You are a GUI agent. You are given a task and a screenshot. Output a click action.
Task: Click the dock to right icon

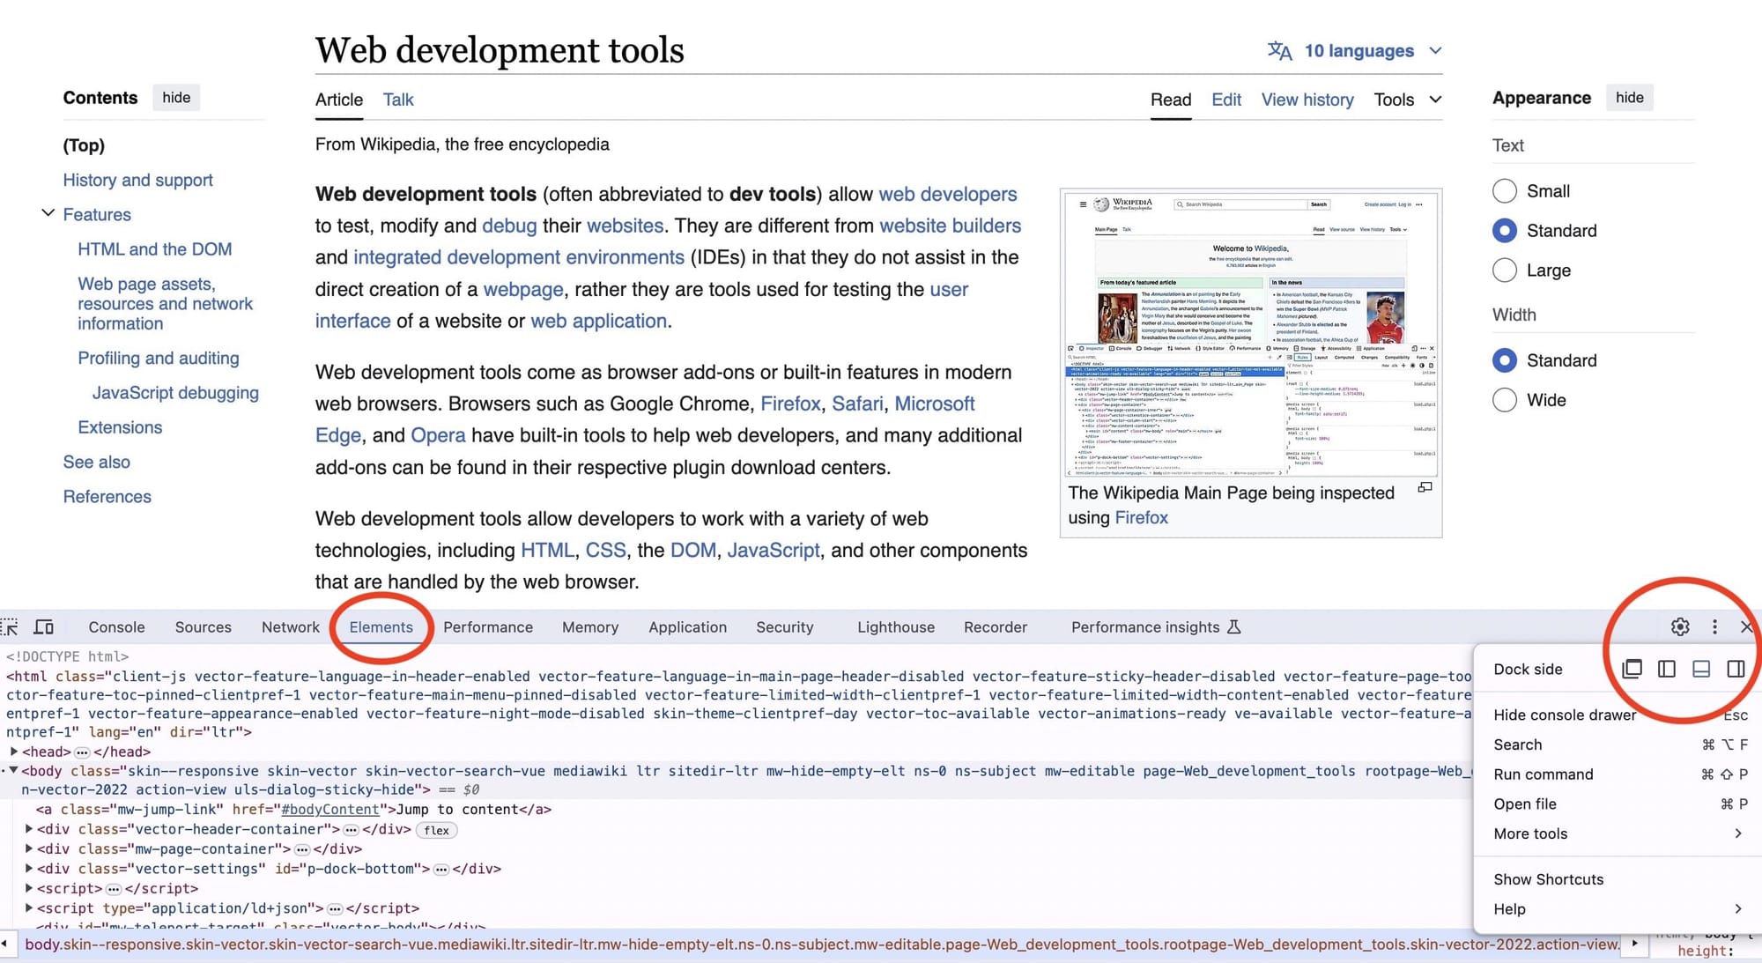[x=1734, y=668]
